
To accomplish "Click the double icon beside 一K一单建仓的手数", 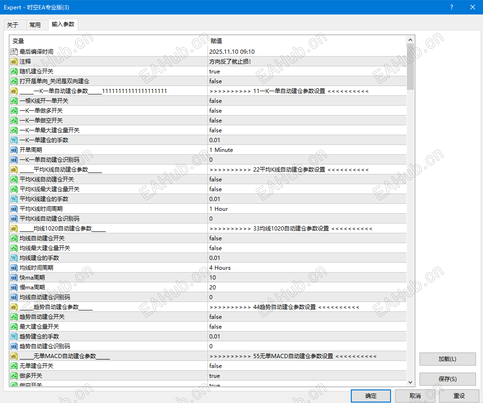I will (14, 140).
